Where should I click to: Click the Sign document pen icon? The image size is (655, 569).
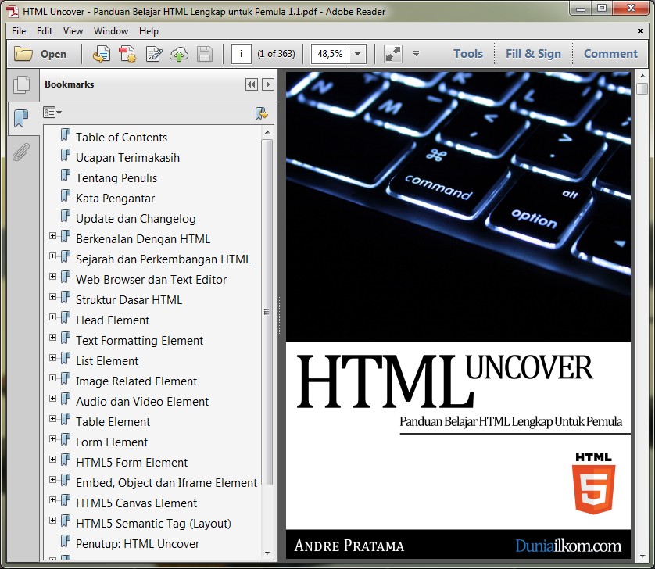(154, 54)
